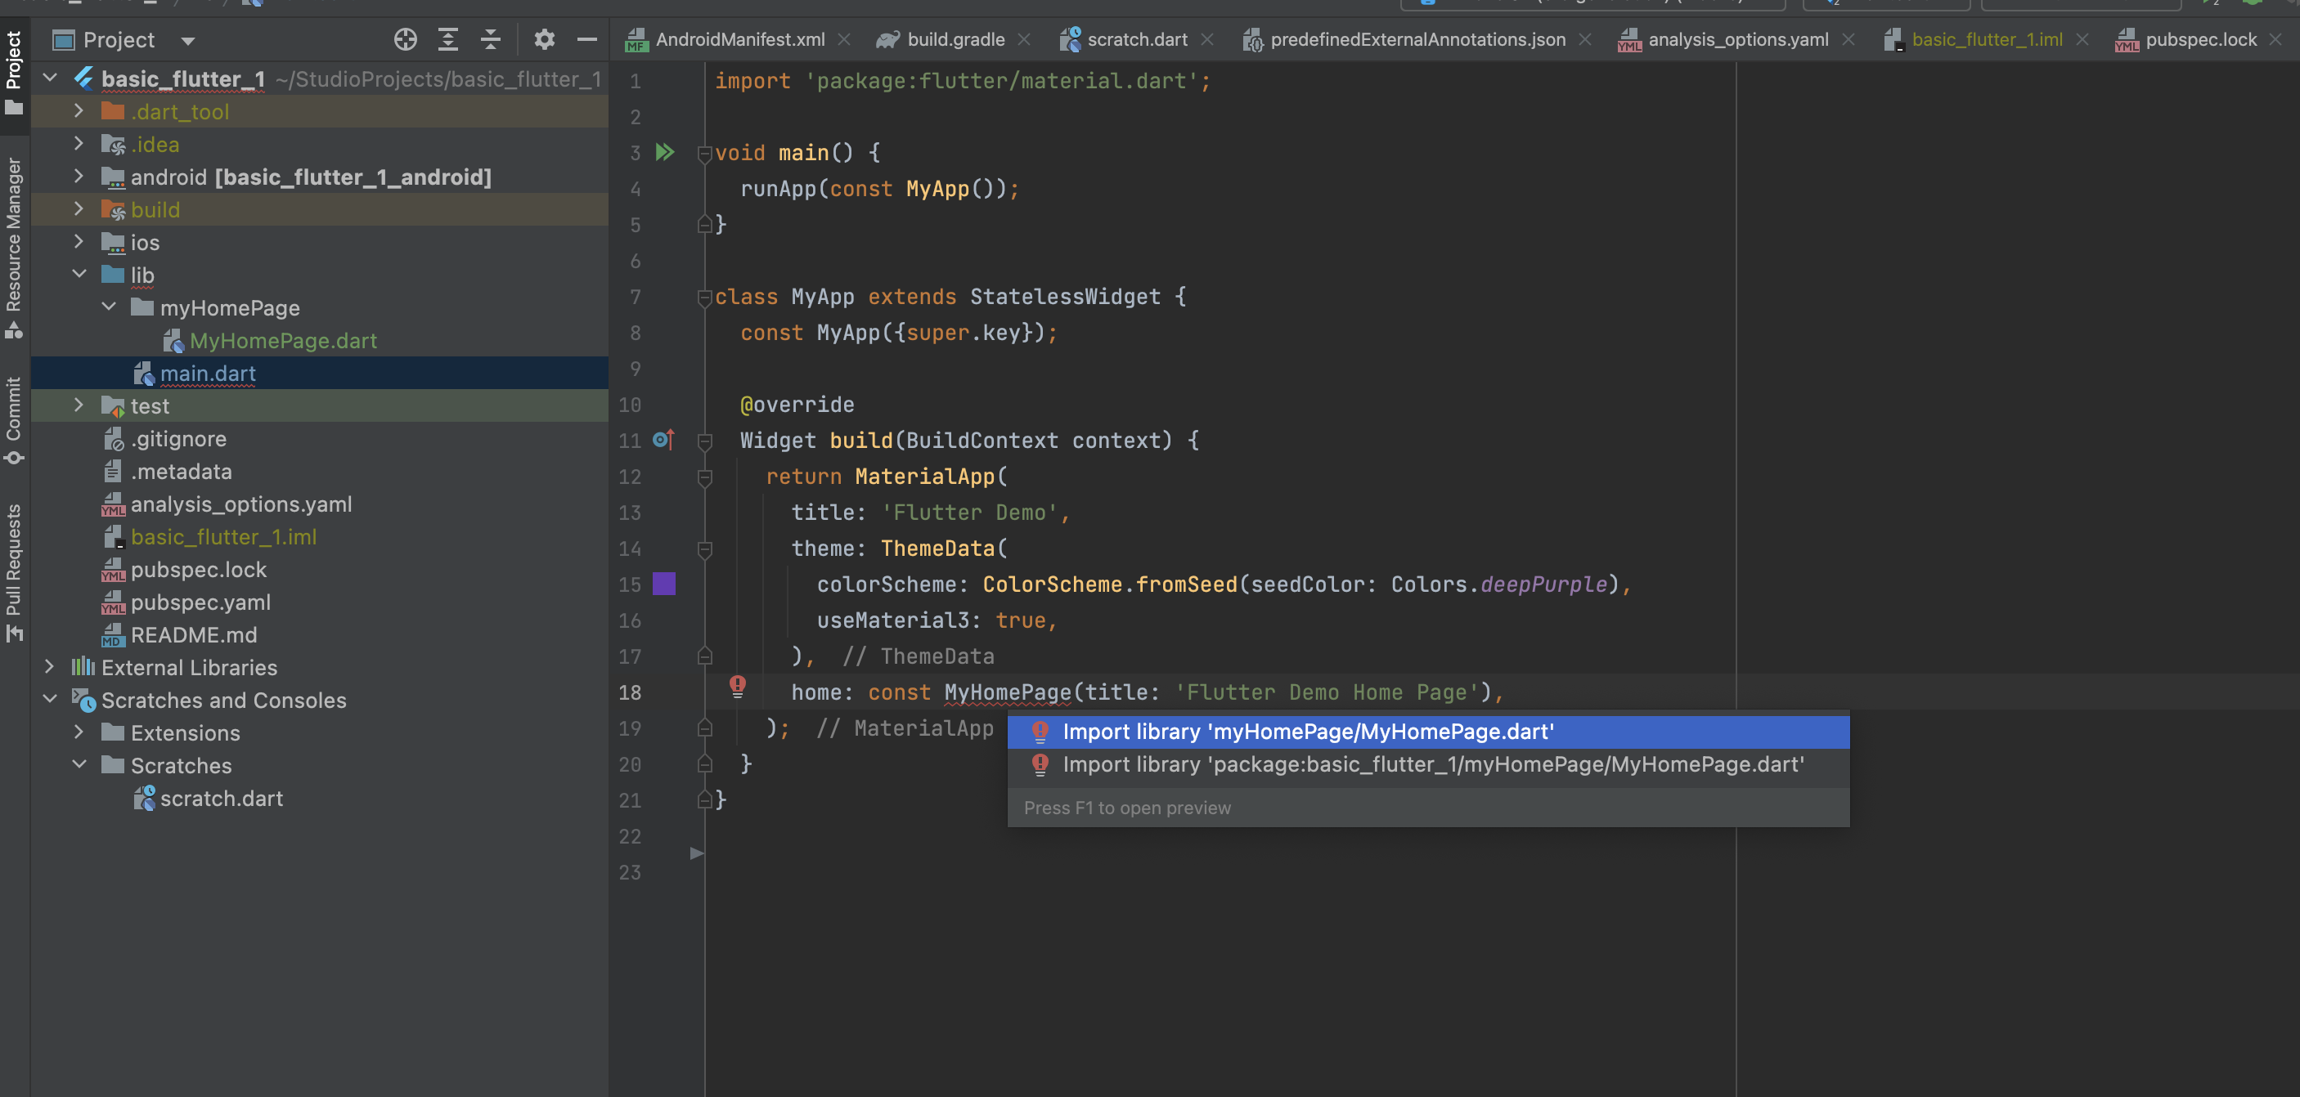Click the locate current file target icon
The width and height of the screenshot is (2300, 1097).
(x=406, y=39)
